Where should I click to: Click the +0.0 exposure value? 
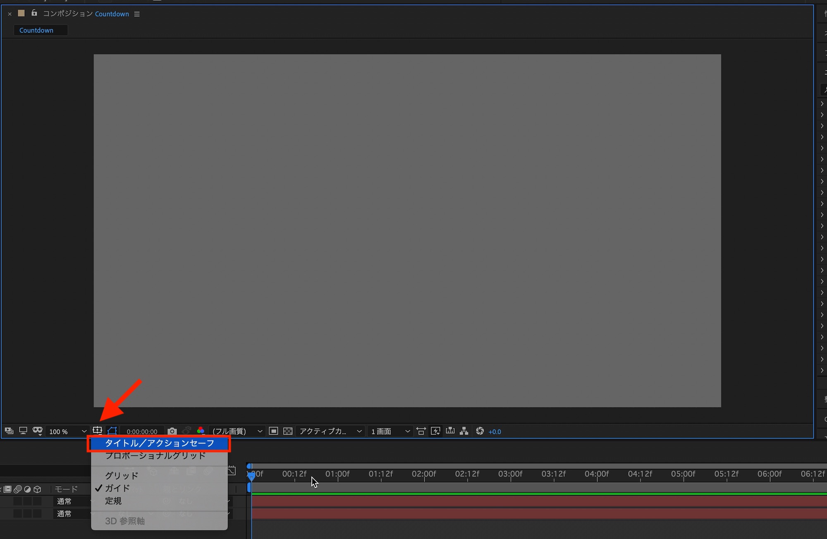pos(495,431)
